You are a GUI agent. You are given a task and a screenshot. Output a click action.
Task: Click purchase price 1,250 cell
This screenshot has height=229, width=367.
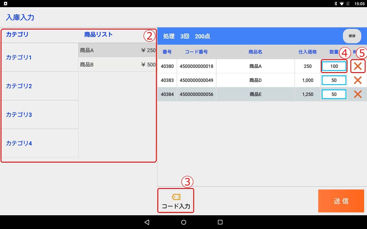(x=308, y=94)
